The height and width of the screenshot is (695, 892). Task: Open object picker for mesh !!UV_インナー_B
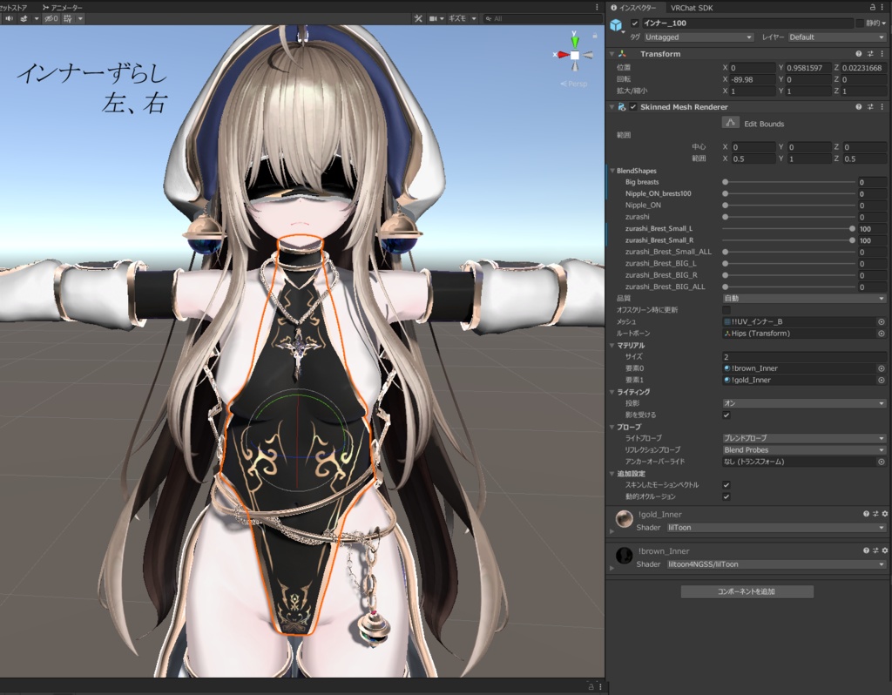point(882,322)
